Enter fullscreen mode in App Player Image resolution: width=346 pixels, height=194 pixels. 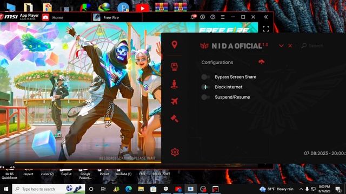266,29
